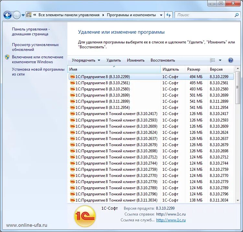Open the Упорядочить menu

86,60
